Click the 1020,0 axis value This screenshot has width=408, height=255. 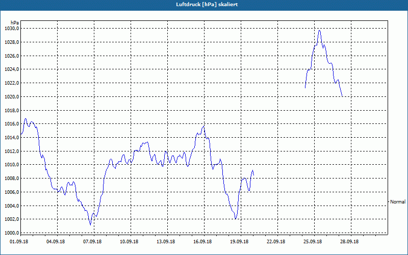click(12, 97)
